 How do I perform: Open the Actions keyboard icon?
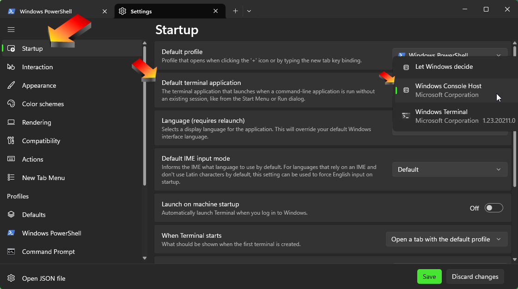pos(12,159)
